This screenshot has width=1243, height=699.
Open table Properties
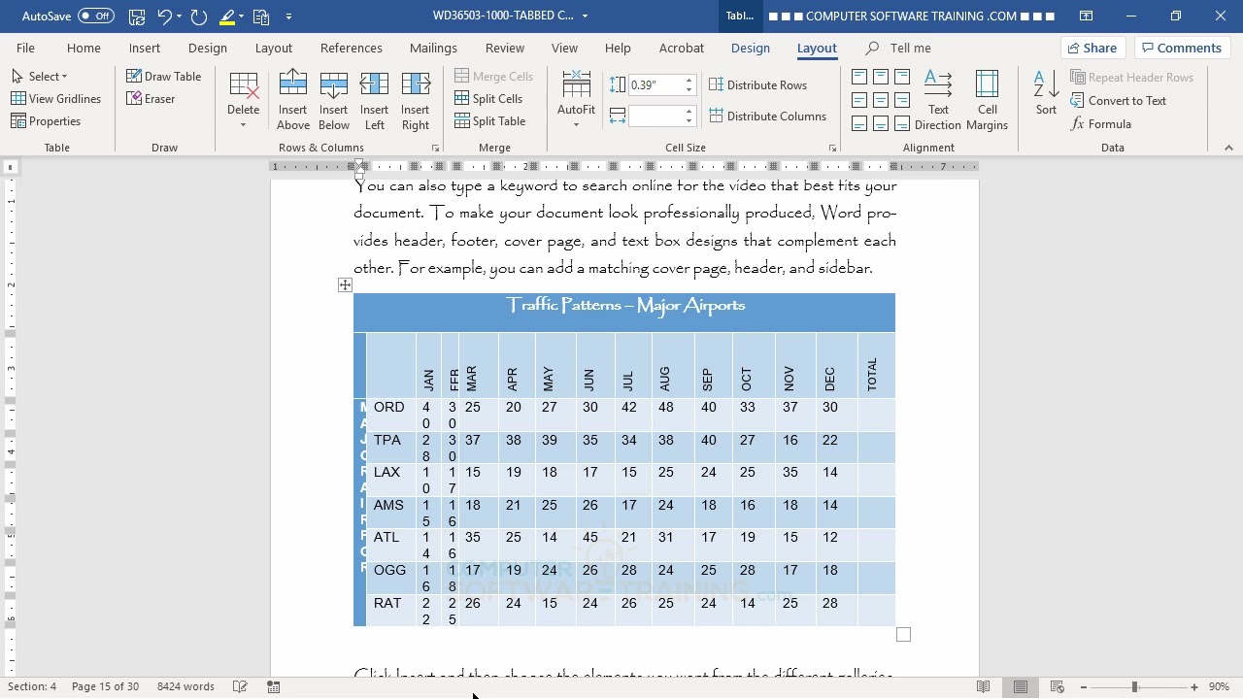click(x=46, y=121)
